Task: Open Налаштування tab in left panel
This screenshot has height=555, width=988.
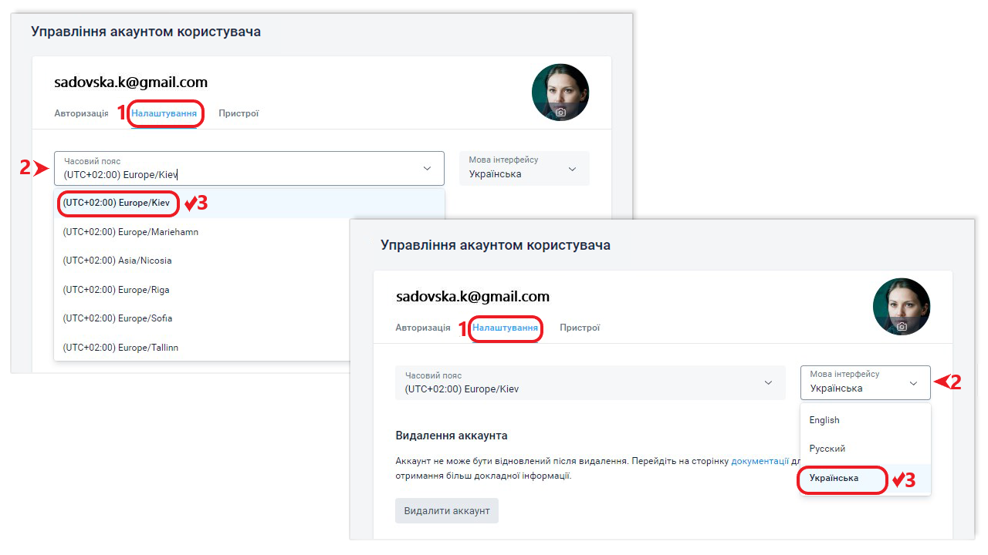Action: pos(164,113)
